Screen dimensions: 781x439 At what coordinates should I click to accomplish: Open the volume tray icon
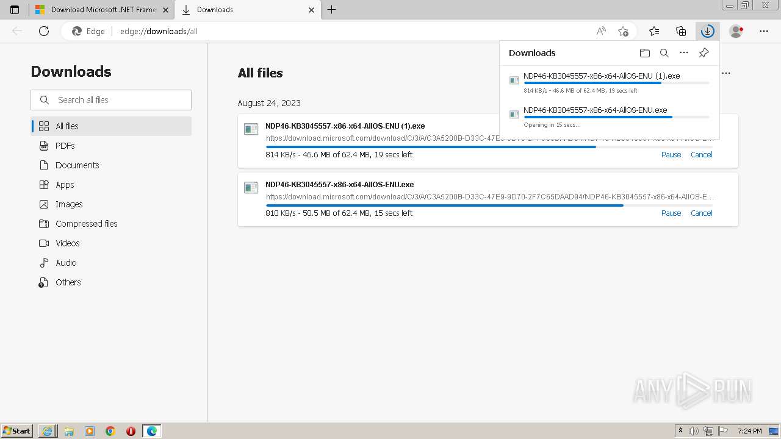click(x=694, y=431)
